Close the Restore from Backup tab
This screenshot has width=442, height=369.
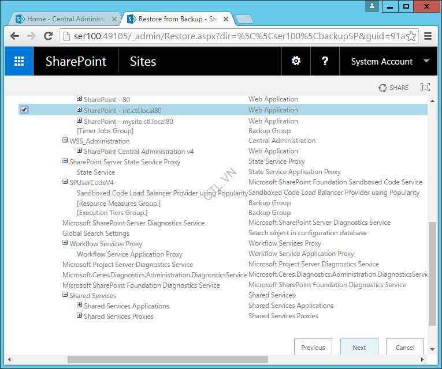pyautogui.click(x=227, y=19)
